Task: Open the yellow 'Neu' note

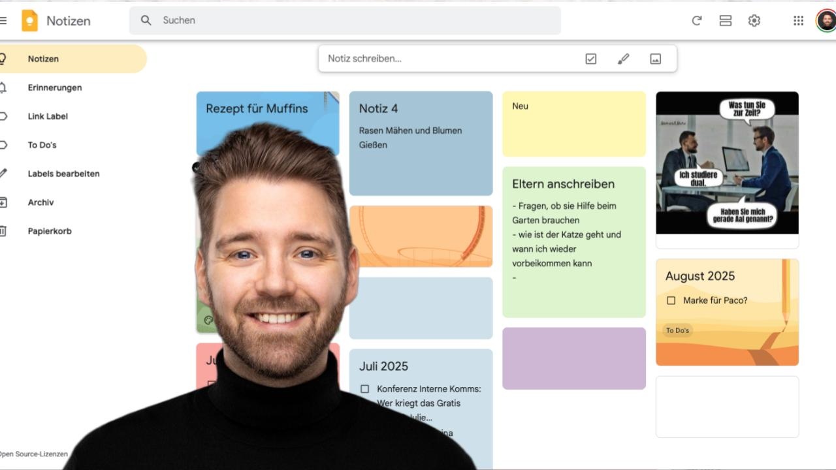Action: 573,124
